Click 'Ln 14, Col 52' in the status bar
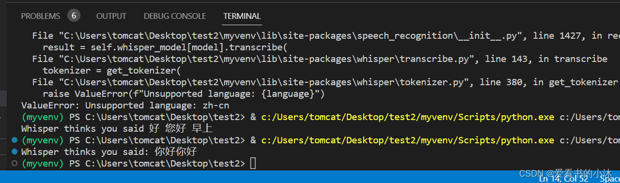Image resolution: width=620 pixels, height=183 pixels. click(x=563, y=179)
